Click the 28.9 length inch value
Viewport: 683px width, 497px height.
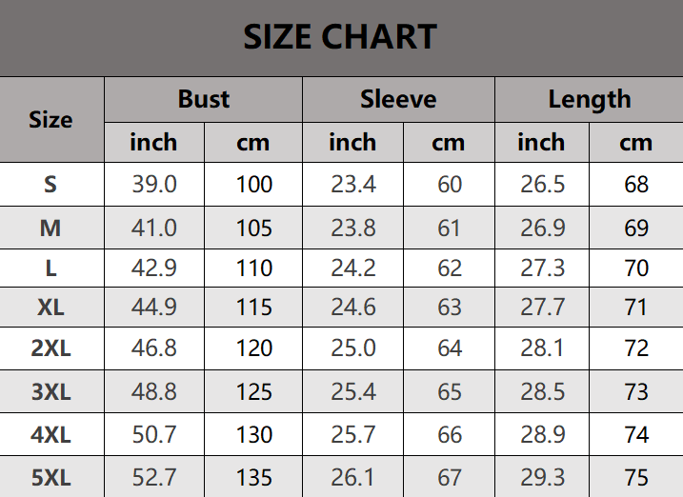click(x=542, y=435)
